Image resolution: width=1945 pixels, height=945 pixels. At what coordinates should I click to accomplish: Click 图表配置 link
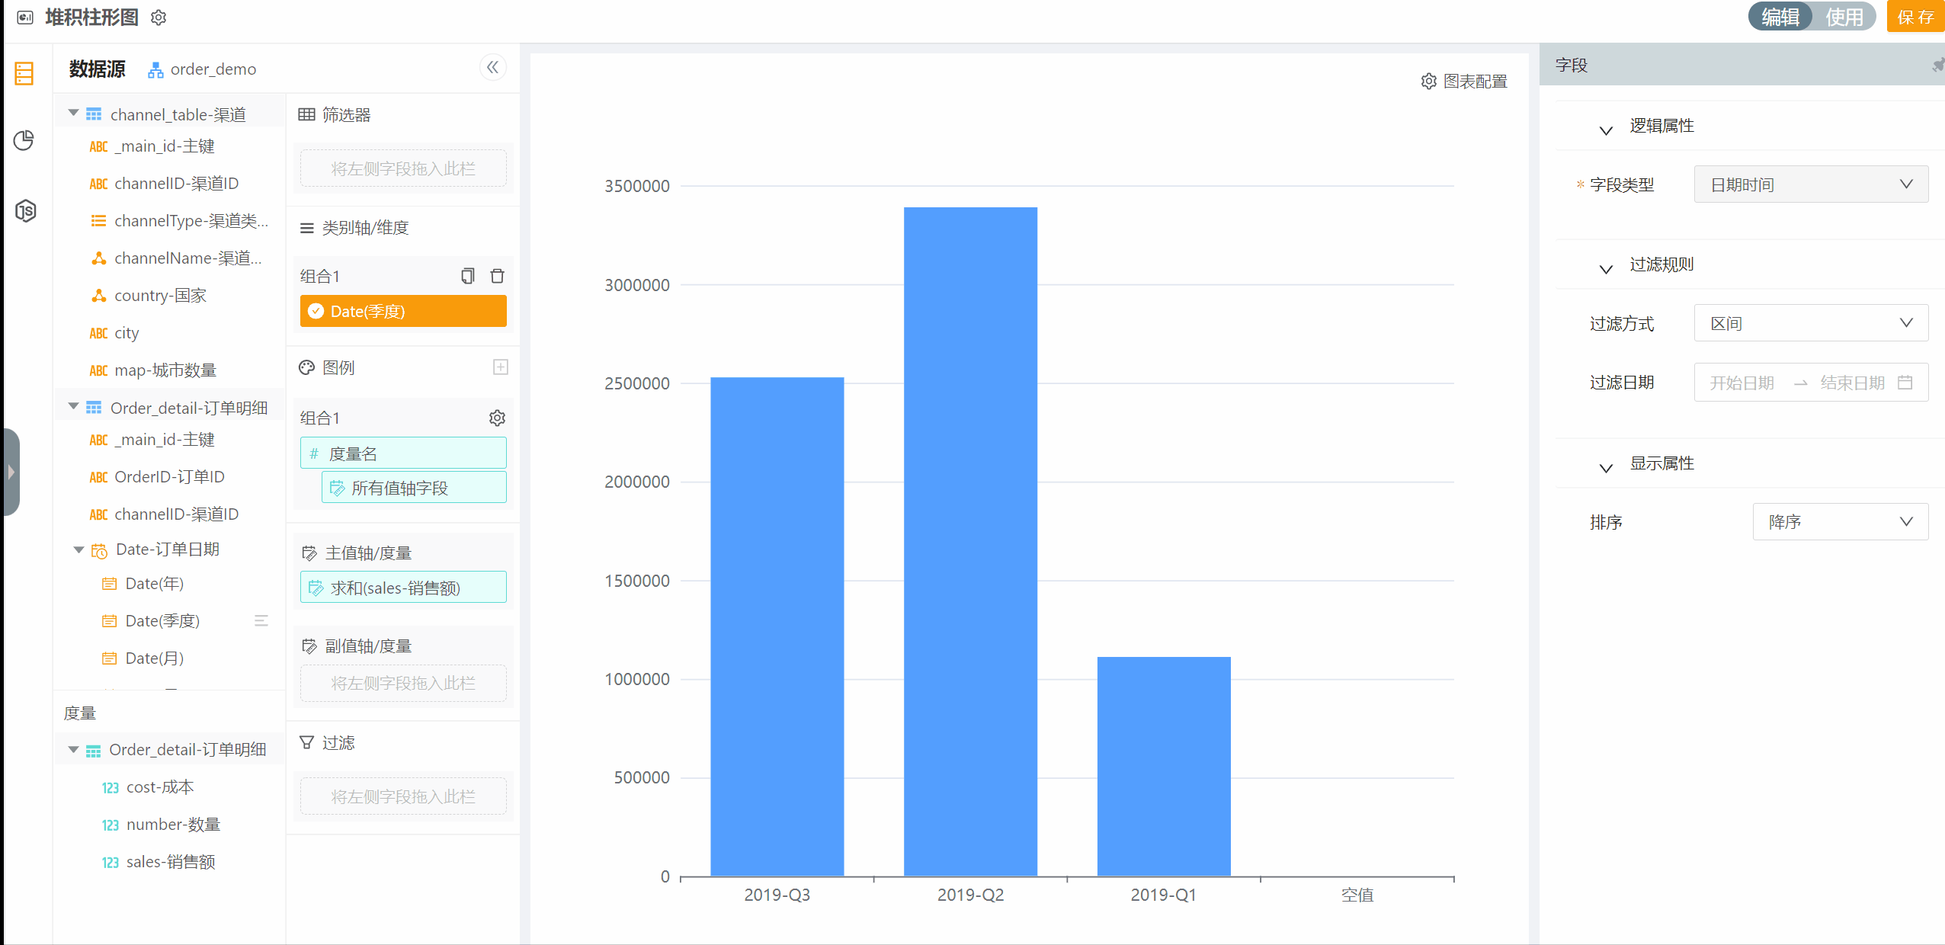1476,82
